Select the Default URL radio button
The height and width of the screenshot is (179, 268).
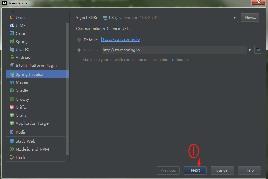(x=79, y=40)
